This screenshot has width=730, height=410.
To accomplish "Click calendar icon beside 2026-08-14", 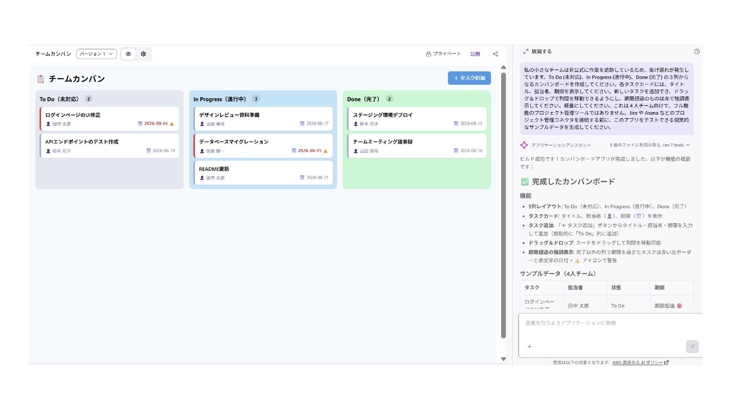I will coord(140,124).
